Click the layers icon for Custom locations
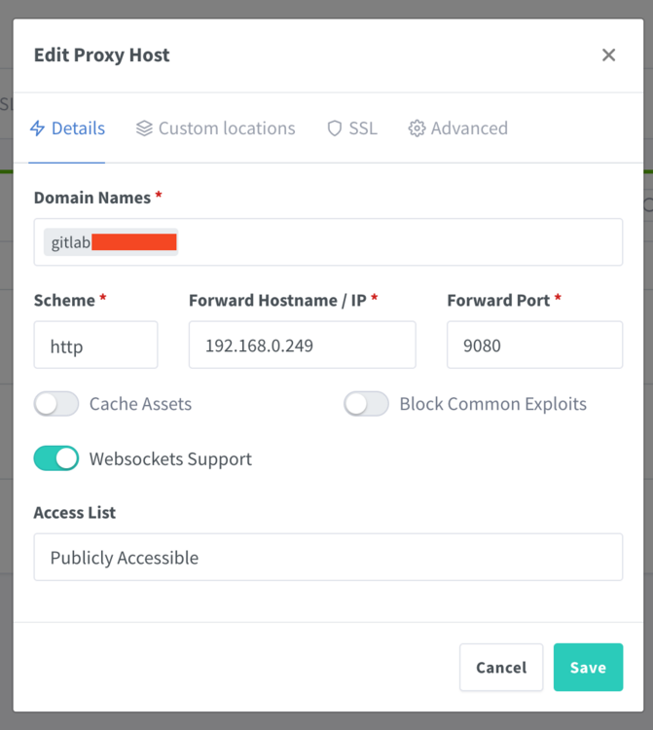This screenshot has width=653, height=730. click(144, 128)
